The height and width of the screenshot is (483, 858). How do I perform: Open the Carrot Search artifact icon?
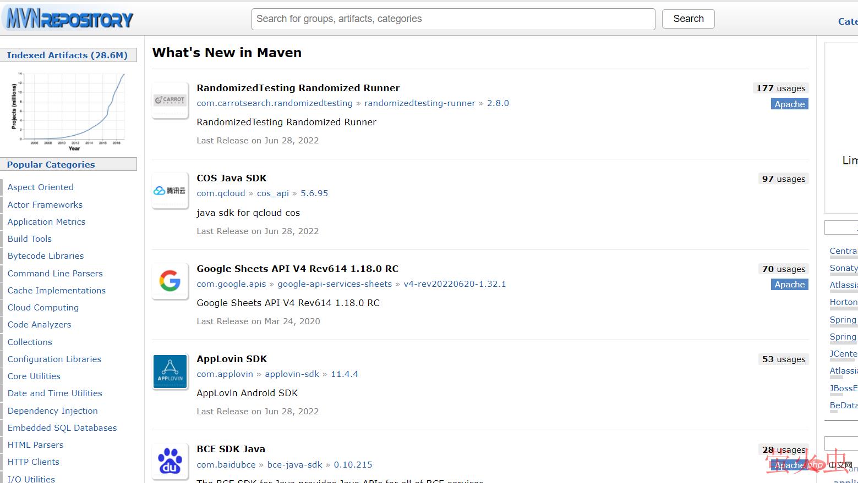pyautogui.click(x=170, y=100)
